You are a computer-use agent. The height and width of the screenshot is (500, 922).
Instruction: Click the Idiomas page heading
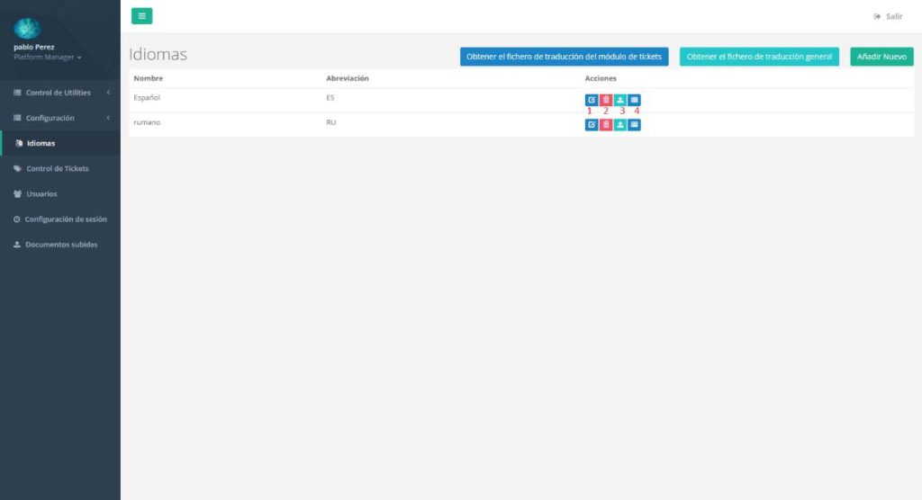(158, 54)
